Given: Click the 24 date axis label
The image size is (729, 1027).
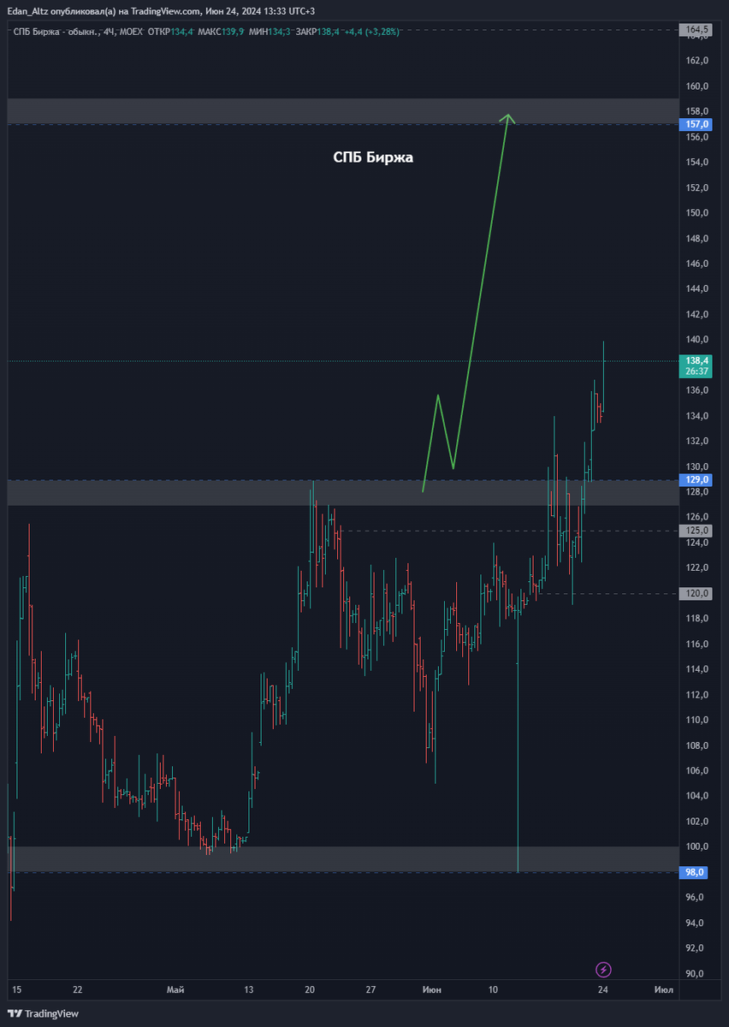Looking at the screenshot, I should (602, 990).
